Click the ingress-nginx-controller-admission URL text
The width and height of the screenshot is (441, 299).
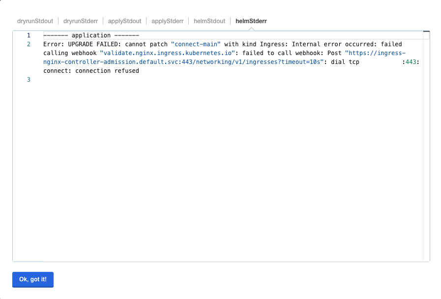(184, 62)
